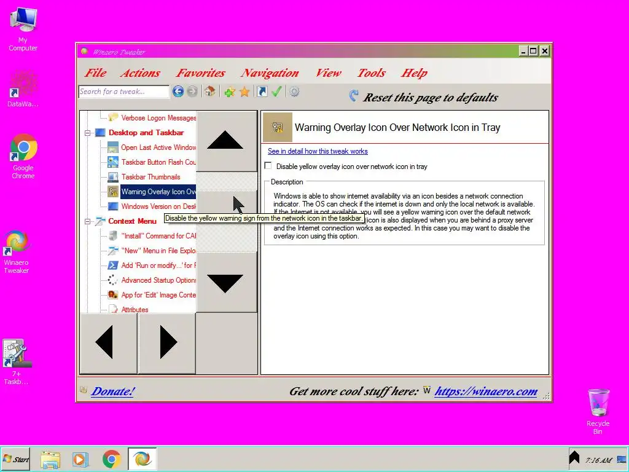
Task: Click the Verbose Logon Messages icon
Action: click(x=113, y=117)
